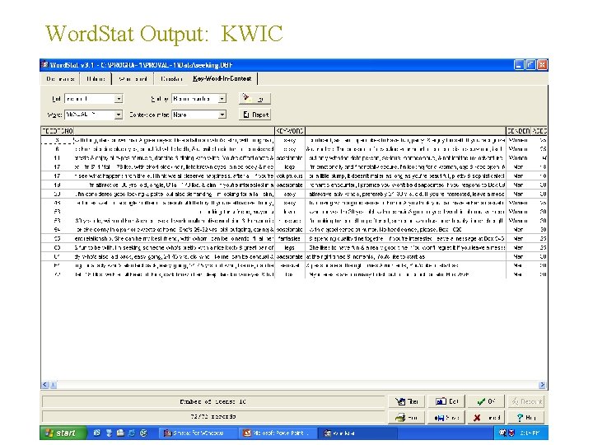Screen dimensions: 593x445
Task: Click the last quick launch icon before Simstat
Action: [x=143, y=433]
